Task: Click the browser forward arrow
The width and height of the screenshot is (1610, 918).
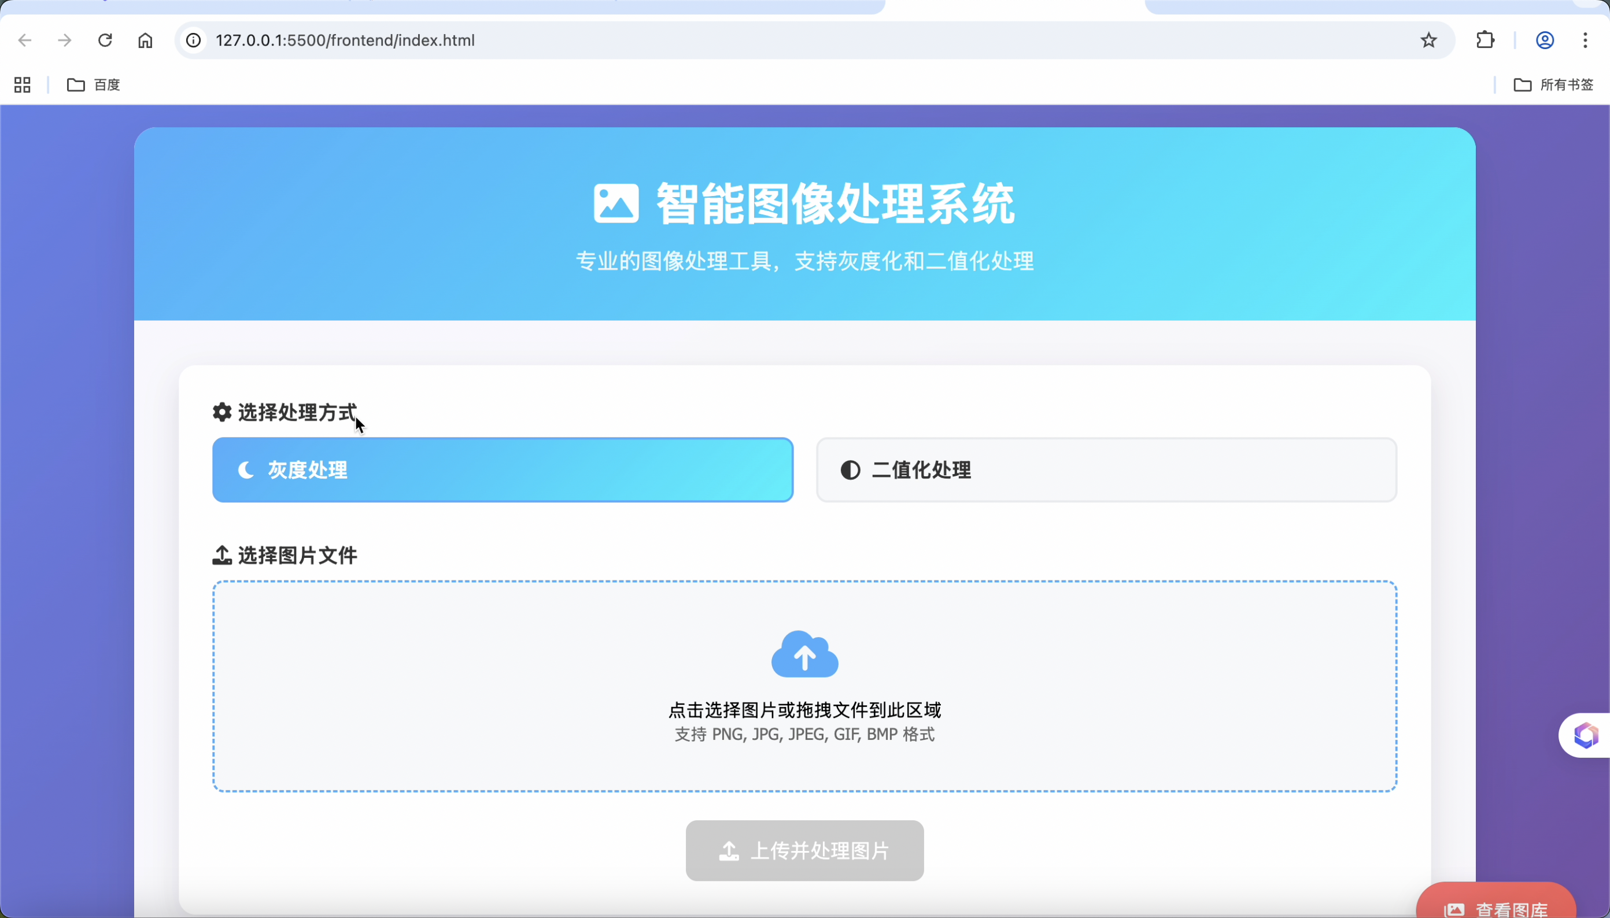Action: point(64,40)
